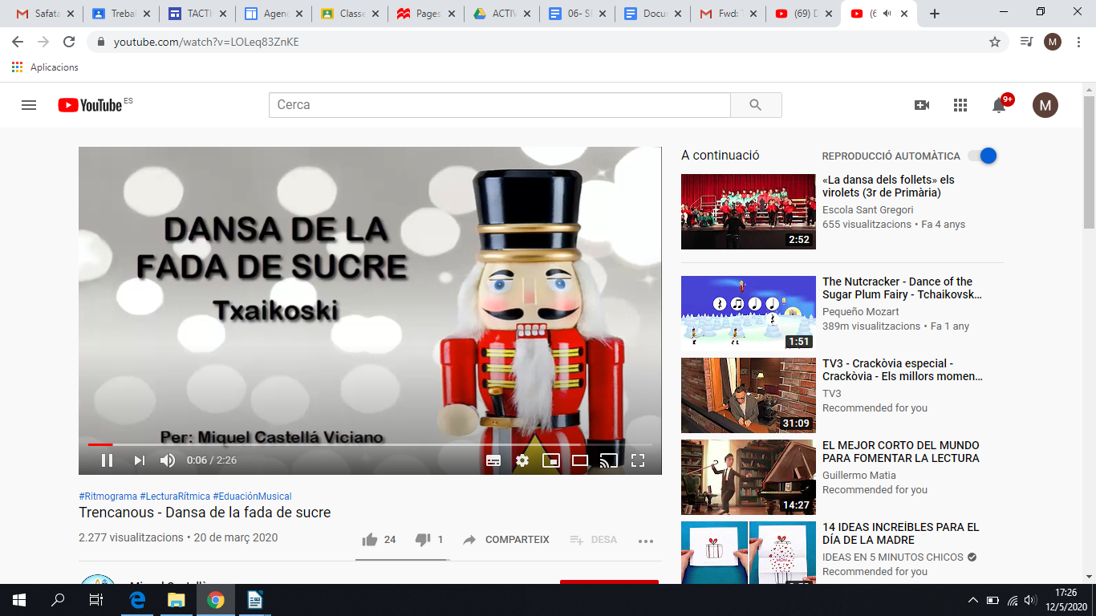Bookmark this page with the star

pyautogui.click(x=995, y=42)
